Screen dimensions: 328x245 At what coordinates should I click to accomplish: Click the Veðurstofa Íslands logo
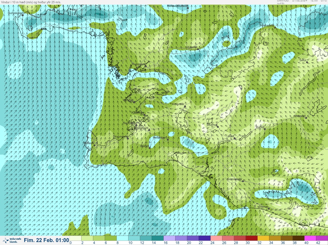(x=11, y=240)
